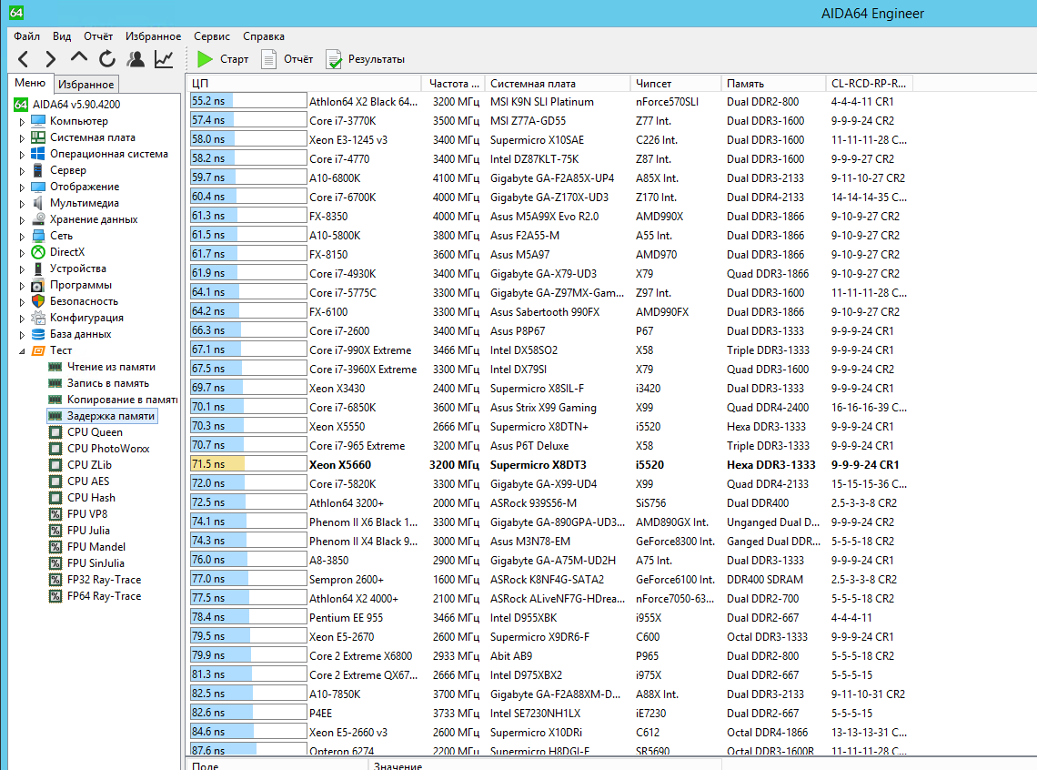
Task: Click the Отображение display icon
Action: (x=38, y=187)
